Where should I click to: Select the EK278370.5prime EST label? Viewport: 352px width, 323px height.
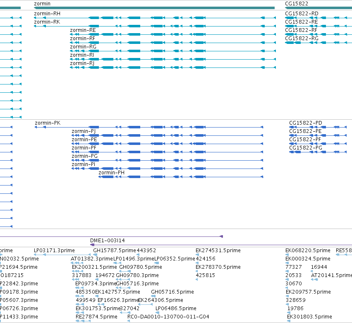tap(218, 267)
